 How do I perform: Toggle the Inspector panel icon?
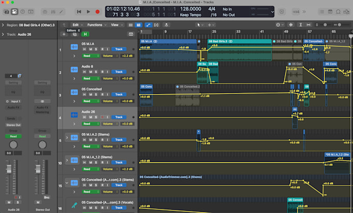15,12
